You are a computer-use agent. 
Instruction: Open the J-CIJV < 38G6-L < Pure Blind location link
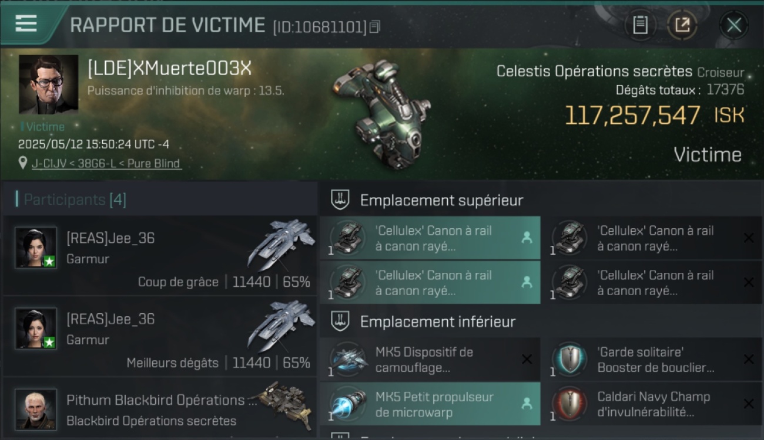106,164
